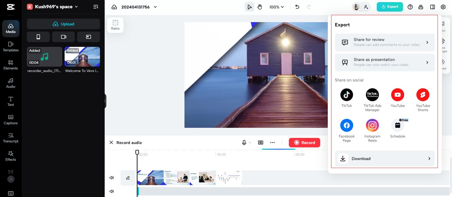The image size is (452, 197).
Task: Click the cloud save status icon
Action: click(114, 7)
